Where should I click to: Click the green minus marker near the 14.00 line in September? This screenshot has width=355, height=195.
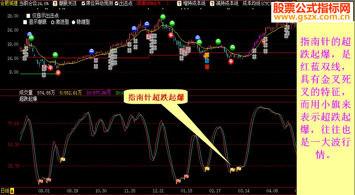[x=55, y=55]
